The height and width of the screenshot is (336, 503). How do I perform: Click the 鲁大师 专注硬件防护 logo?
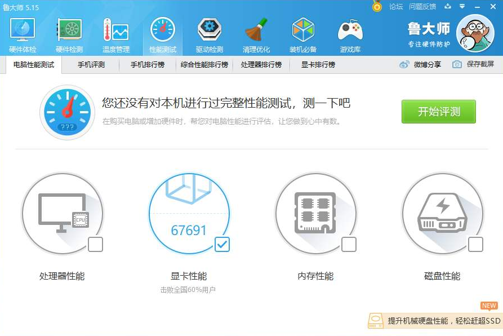(429, 34)
